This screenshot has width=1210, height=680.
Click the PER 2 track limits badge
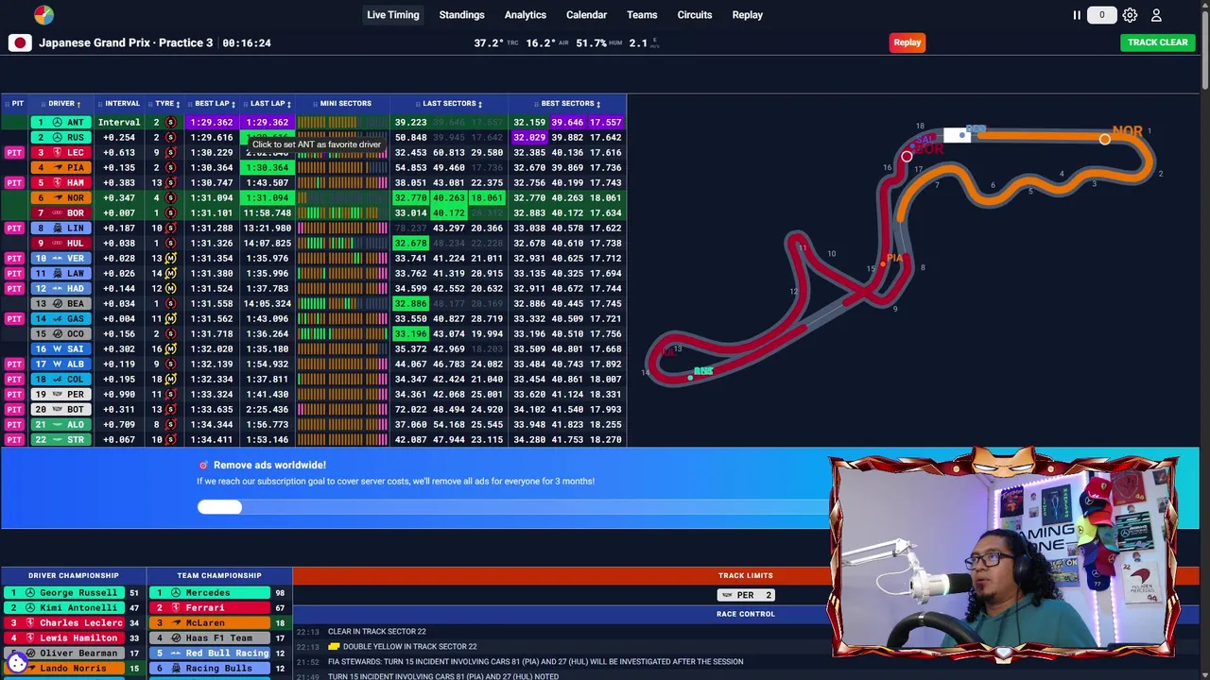point(746,595)
